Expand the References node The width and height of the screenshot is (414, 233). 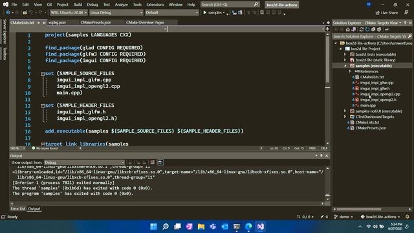coord(350,71)
